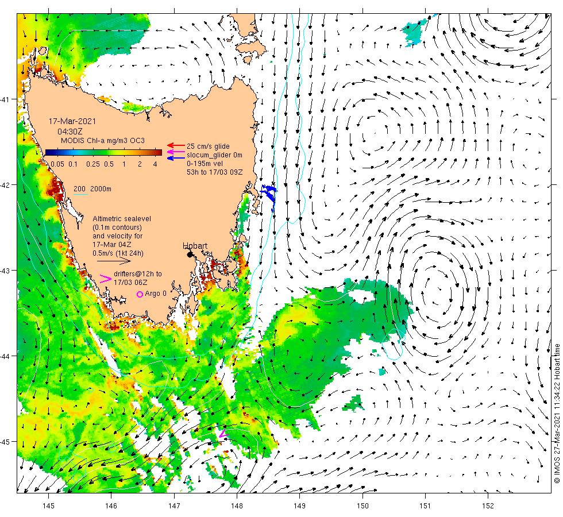Click the IMOS copyright timestamp text
563x517 pixels.
click(x=557, y=413)
